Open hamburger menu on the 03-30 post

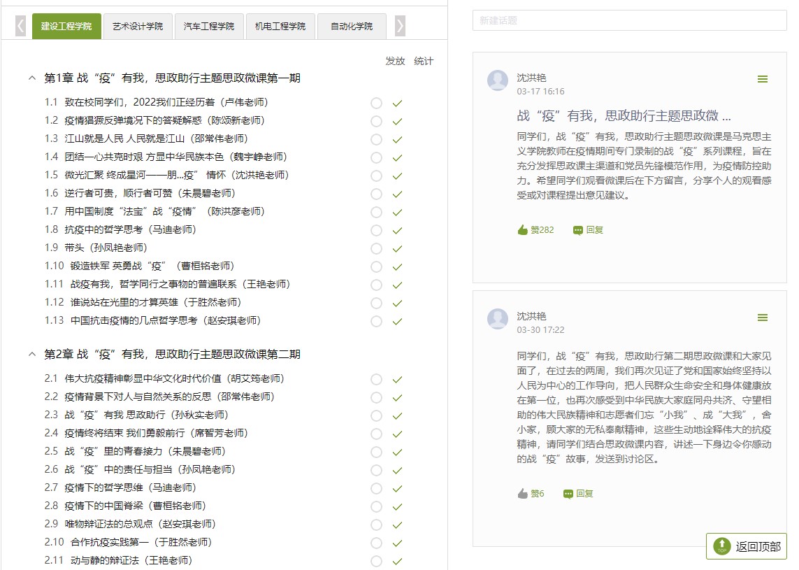pos(763,318)
